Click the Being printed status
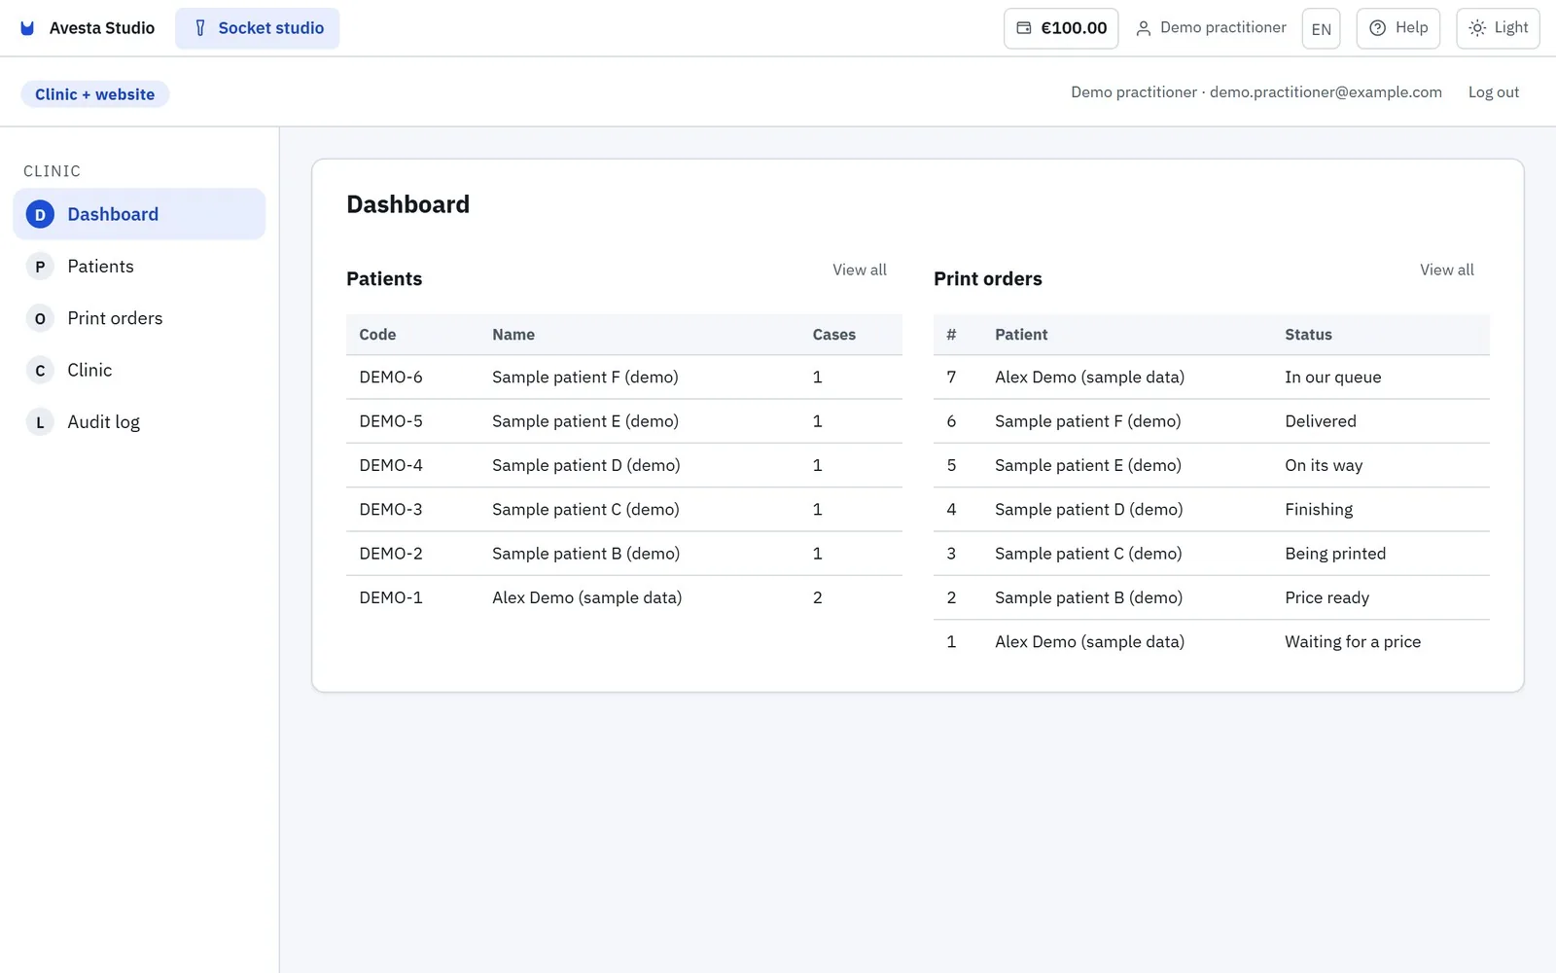 pos(1335,554)
